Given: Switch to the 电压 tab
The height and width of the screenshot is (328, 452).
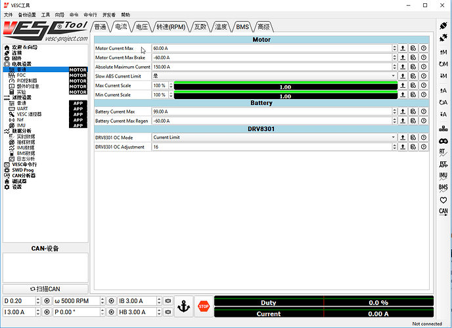Looking at the screenshot, I should pos(141,27).
